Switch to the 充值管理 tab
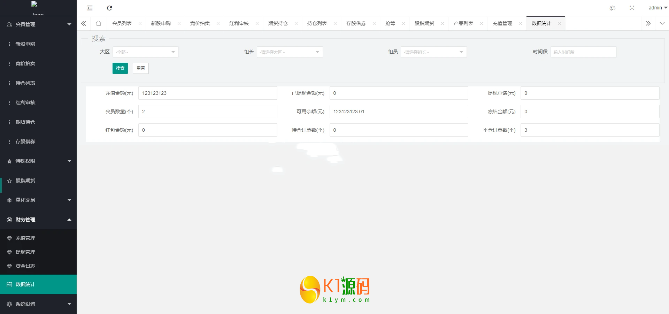 pos(502,23)
